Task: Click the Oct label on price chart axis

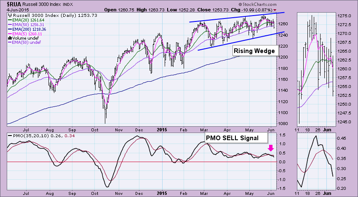Action: click(94, 130)
